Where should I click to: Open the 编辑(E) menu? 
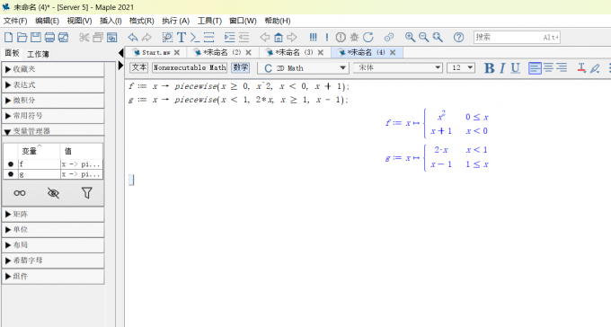point(47,21)
